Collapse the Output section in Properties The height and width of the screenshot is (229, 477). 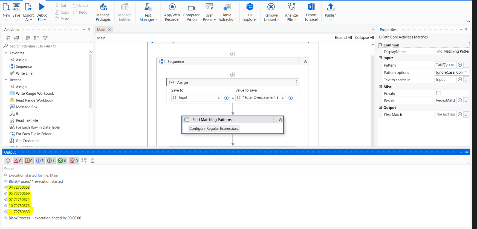click(x=380, y=108)
